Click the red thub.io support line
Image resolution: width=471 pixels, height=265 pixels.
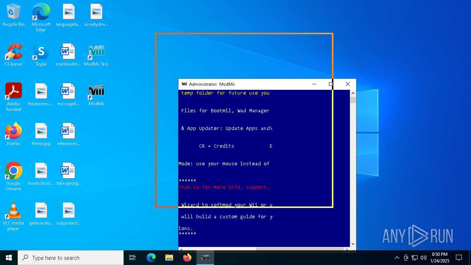(224, 187)
